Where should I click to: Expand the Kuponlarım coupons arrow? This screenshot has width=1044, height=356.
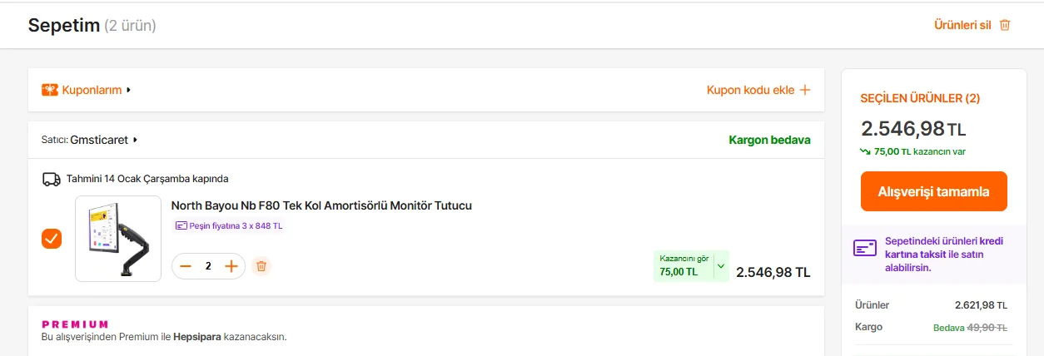129,90
